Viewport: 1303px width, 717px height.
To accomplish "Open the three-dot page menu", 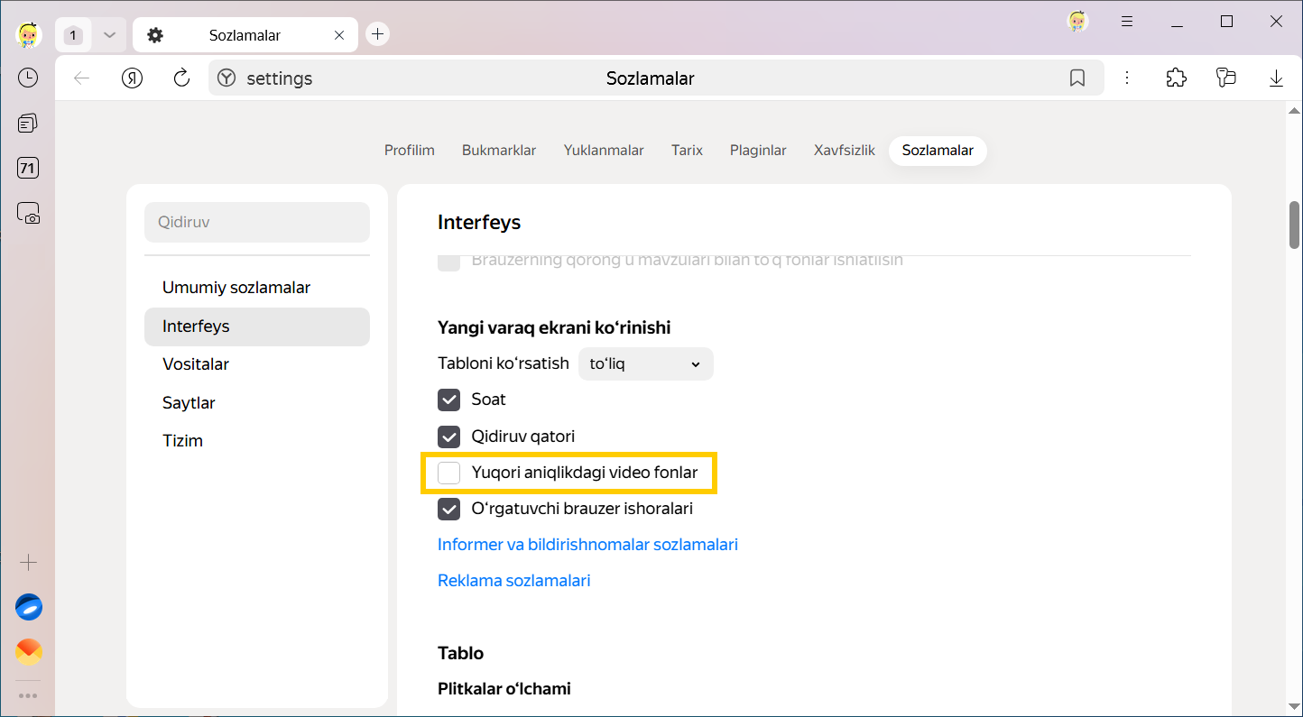I will point(1127,78).
